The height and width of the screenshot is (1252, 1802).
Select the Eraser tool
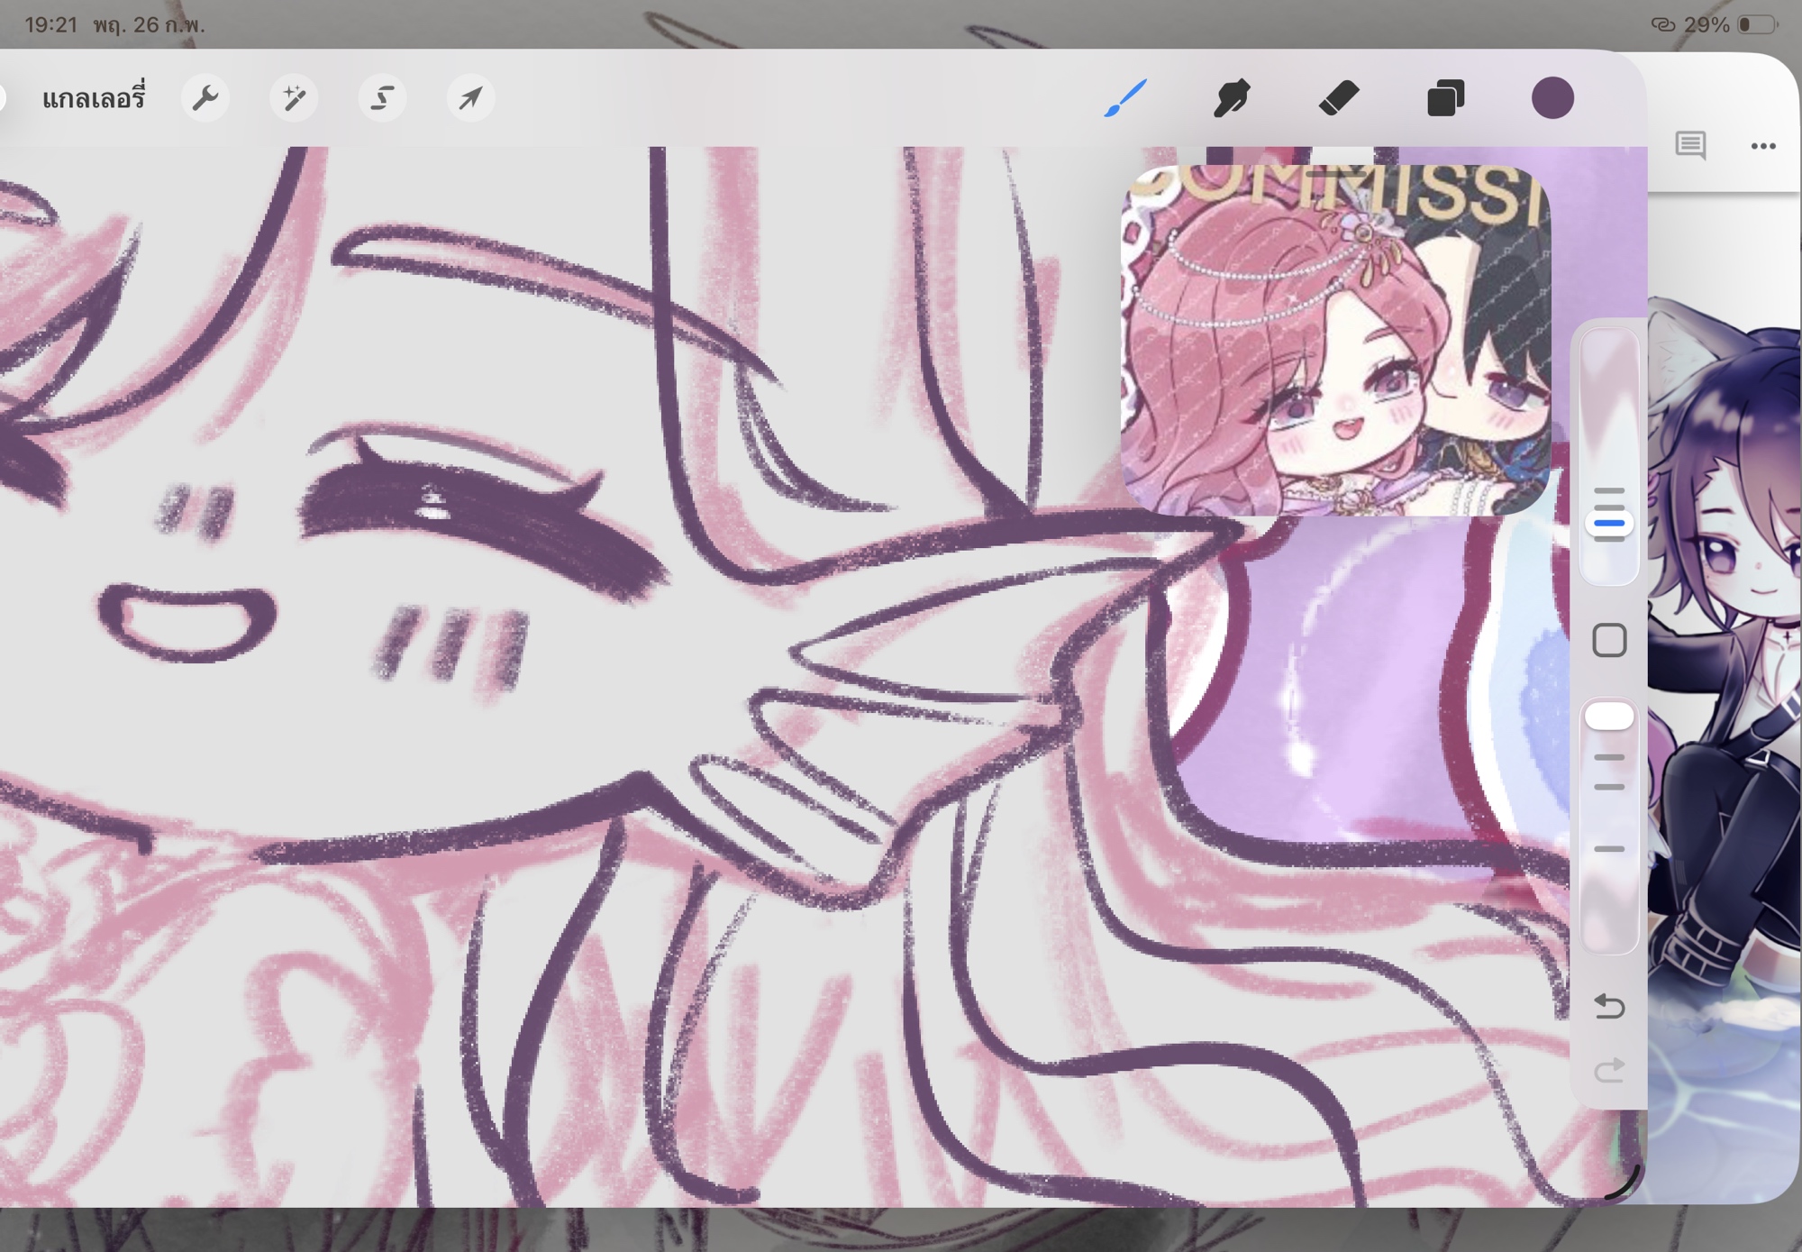[1339, 97]
